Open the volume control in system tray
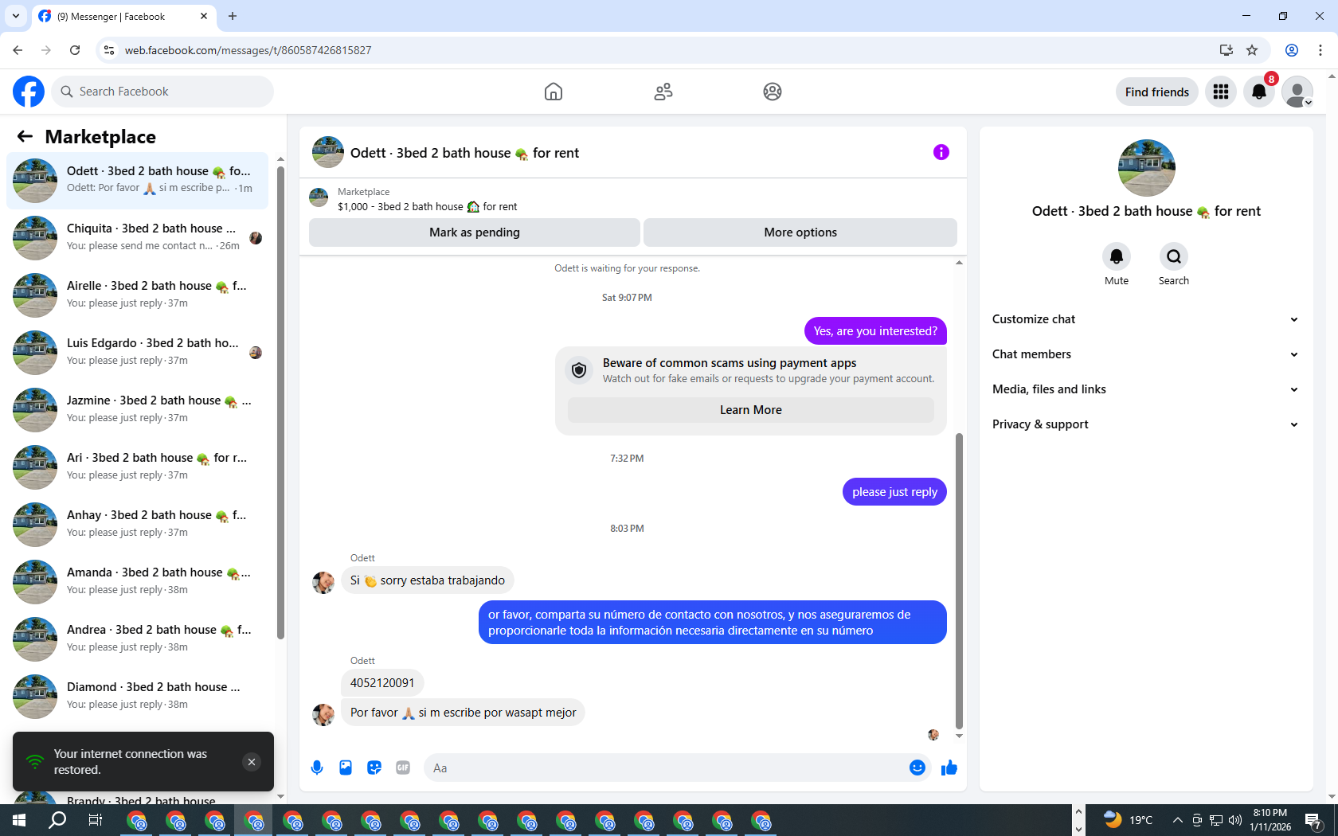The height and width of the screenshot is (836, 1338). [x=1235, y=820]
